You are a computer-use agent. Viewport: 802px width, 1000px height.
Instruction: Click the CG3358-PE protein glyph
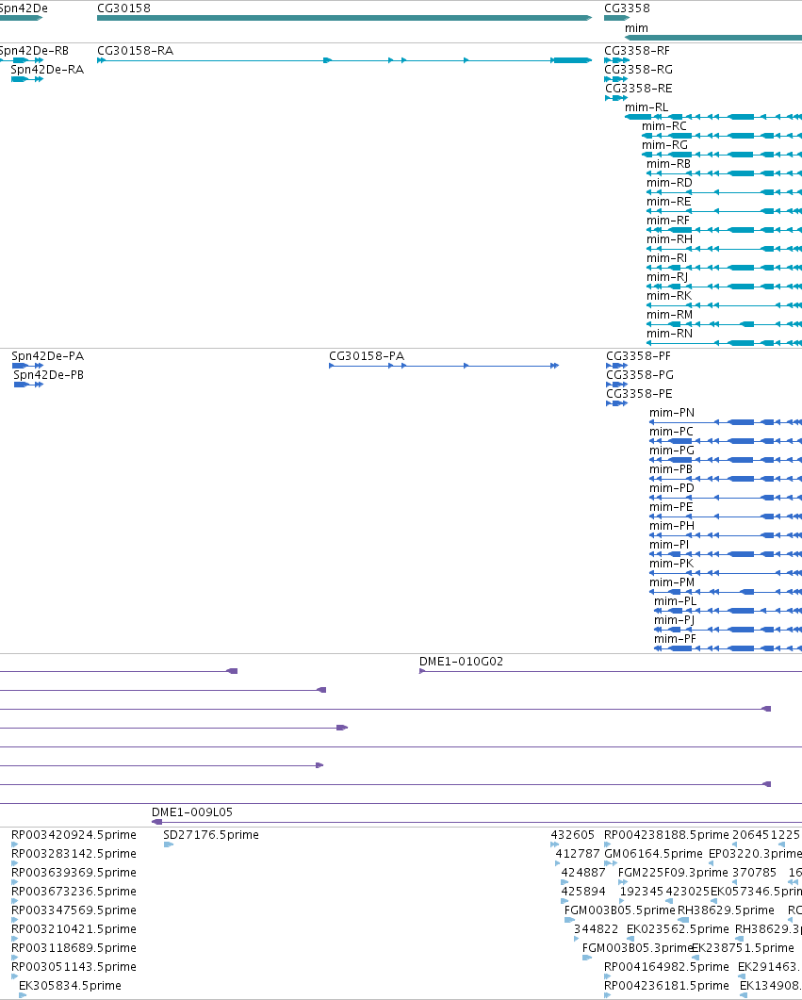click(x=617, y=403)
